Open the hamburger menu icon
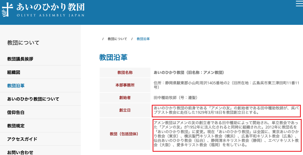 [x=299, y=4]
